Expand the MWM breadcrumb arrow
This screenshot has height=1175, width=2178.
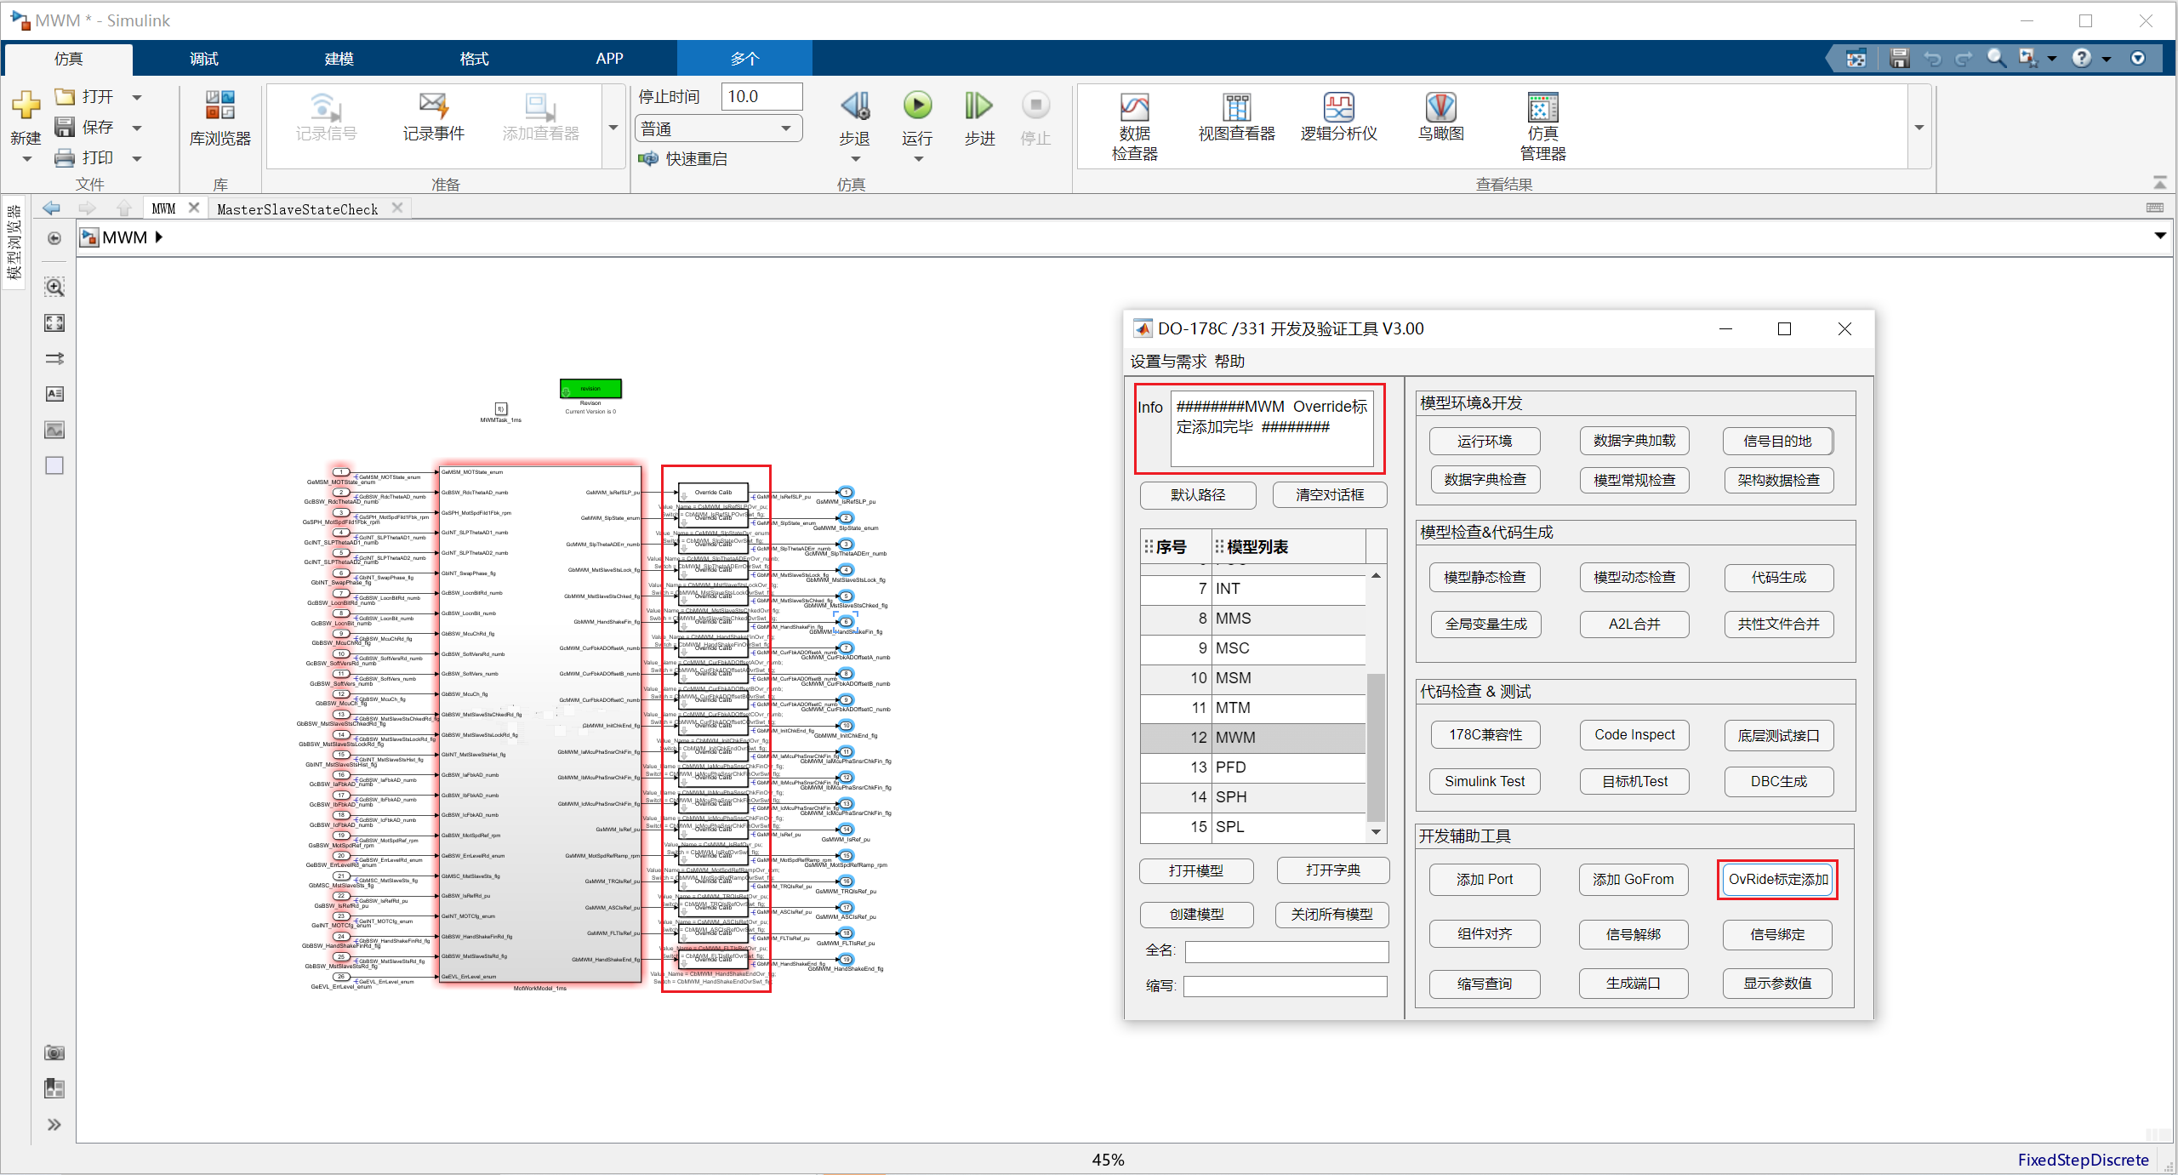coord(158,237)
